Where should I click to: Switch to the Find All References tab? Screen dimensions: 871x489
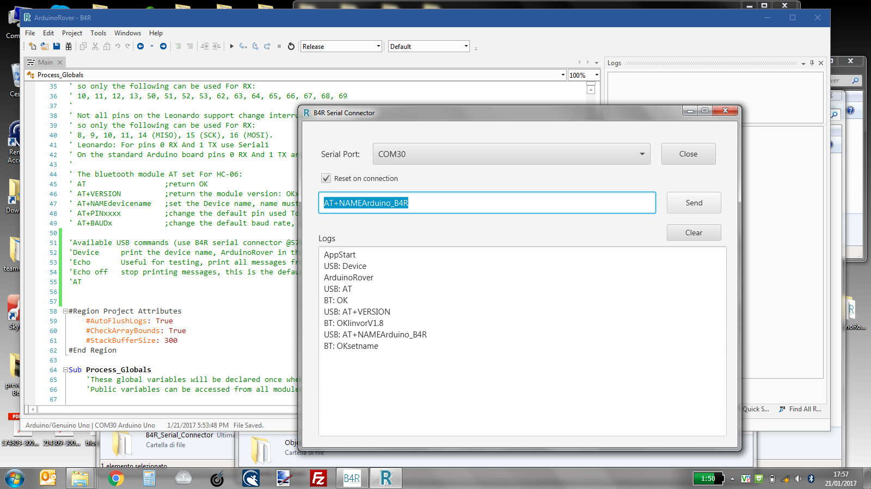800,409
